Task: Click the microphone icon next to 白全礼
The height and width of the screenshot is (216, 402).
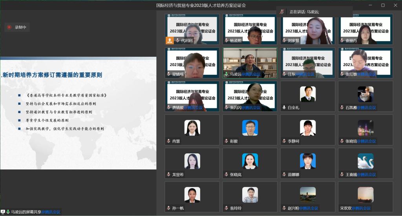Action: point(284,108)
